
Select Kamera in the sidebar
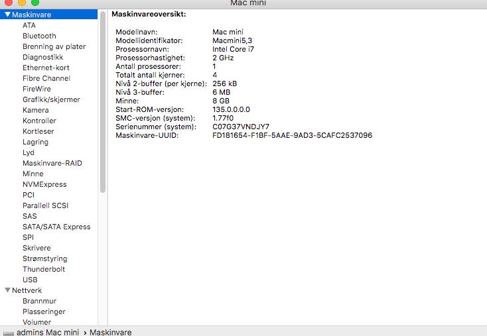click(x=35, y=110)
